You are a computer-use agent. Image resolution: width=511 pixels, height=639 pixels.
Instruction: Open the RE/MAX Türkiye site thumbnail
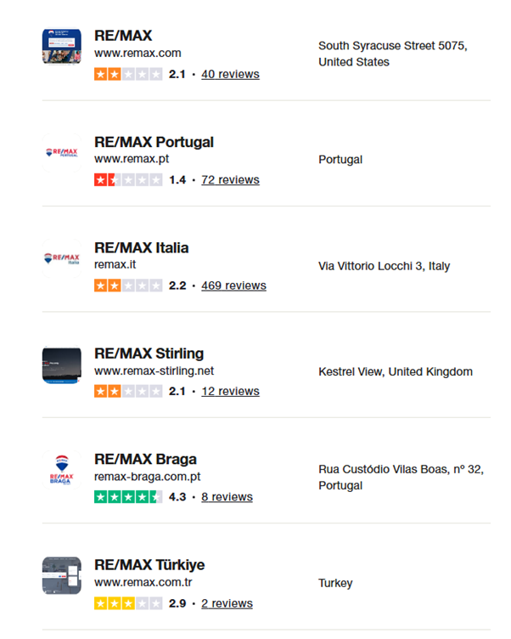[x=61, y=576]
